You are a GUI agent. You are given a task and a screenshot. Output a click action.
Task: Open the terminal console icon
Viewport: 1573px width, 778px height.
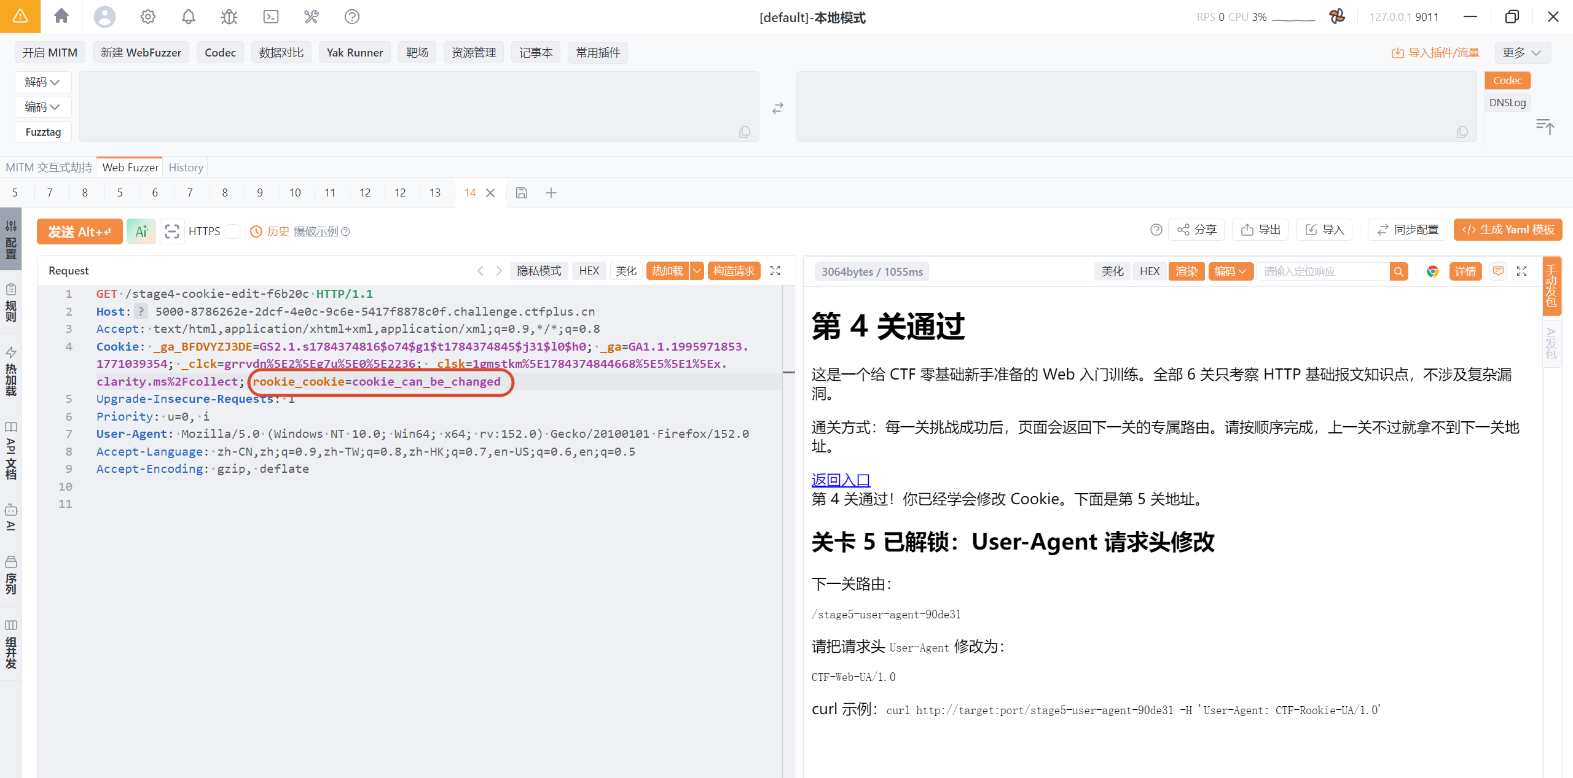click(271, 17)
